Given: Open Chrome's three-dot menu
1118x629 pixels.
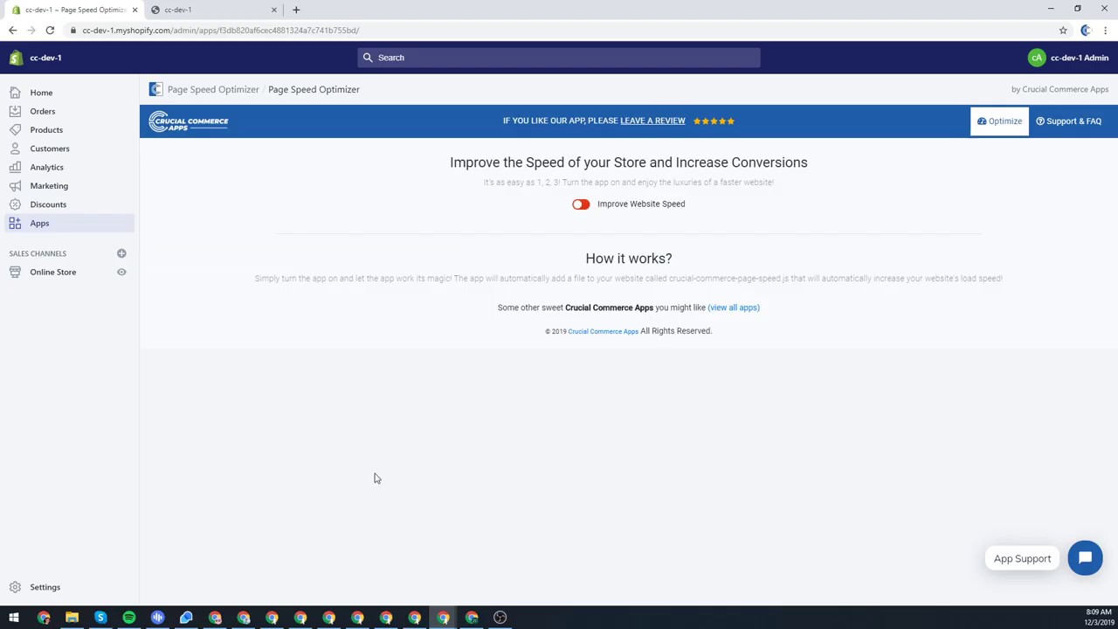Looking at the screenshot, I should tap(1106, 31).
